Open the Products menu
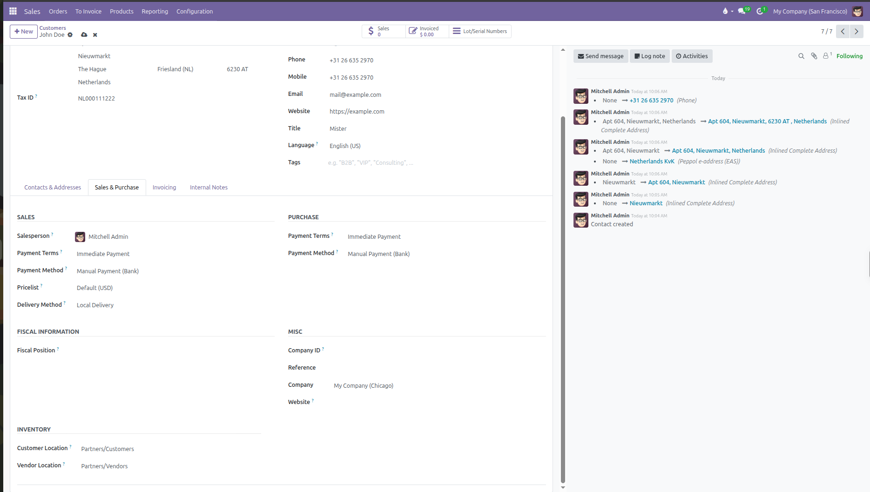 pos(121,11)
